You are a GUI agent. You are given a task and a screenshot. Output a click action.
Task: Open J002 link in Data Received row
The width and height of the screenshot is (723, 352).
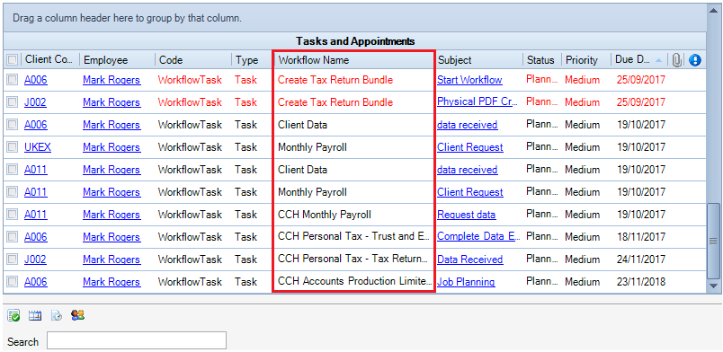tap(35, 260)
